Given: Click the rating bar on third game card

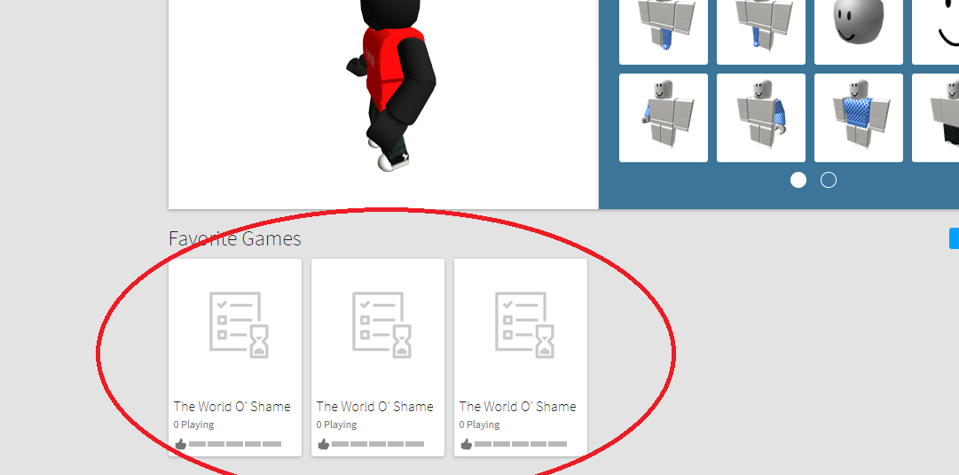Looking at the screenshot, I should 521,443.
